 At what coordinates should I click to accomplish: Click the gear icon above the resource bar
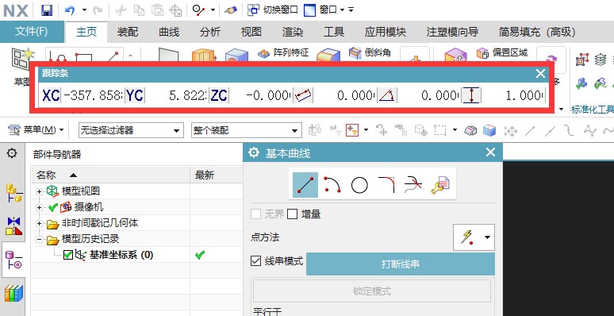(12, 153)
